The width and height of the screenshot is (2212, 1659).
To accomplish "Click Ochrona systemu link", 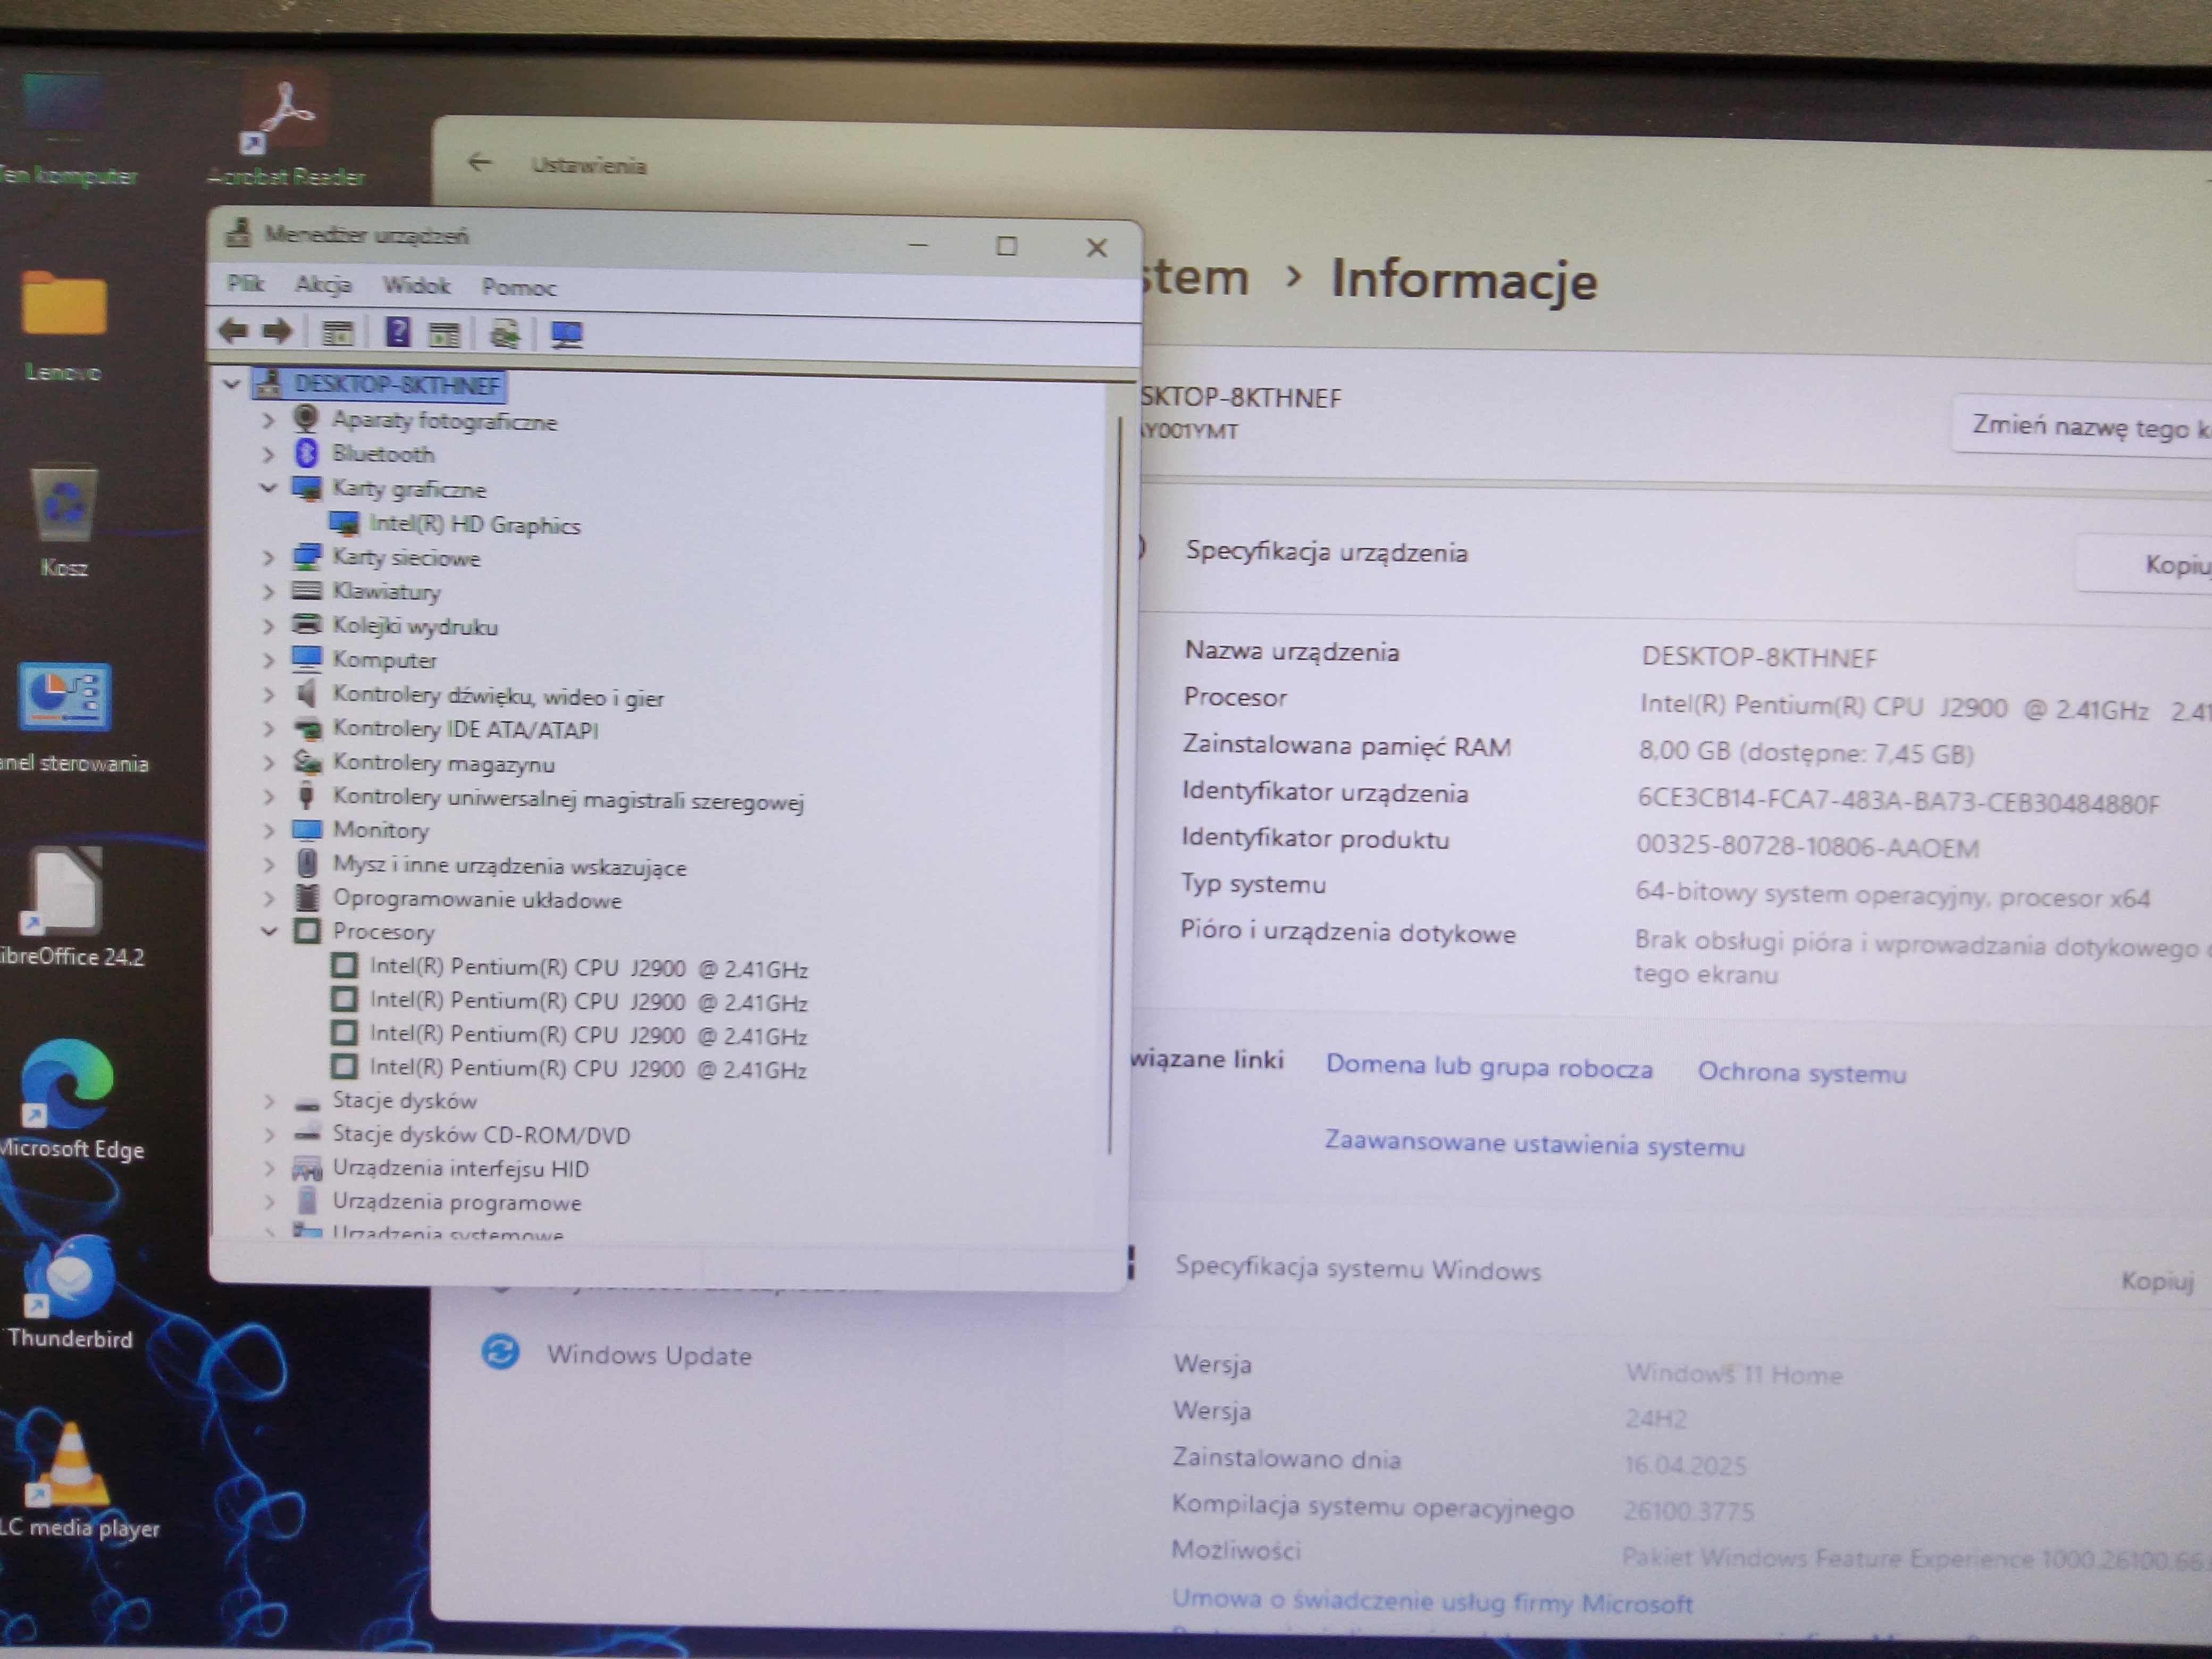I will coord(1802,1072).
